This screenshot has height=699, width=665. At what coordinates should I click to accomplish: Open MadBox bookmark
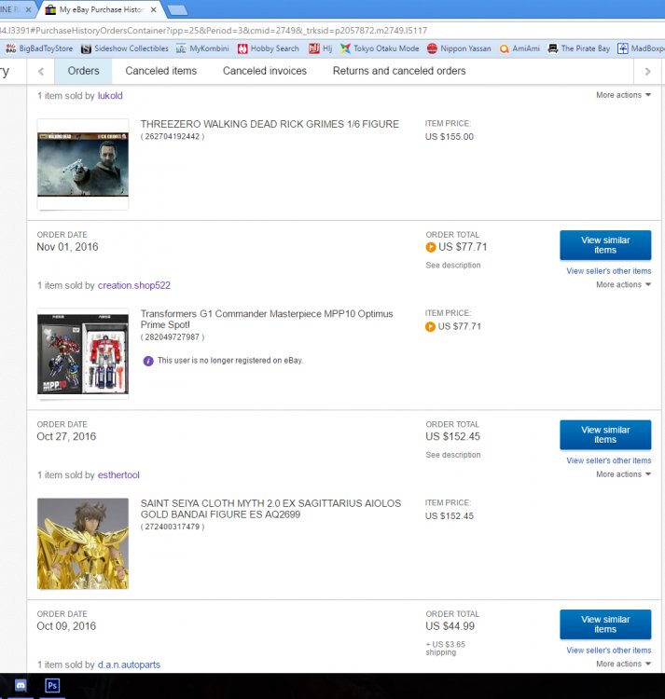point(641,48)
